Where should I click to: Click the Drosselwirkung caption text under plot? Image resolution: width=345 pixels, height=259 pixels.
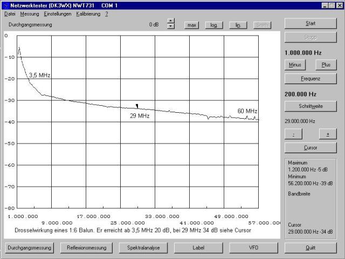(133, 230)
